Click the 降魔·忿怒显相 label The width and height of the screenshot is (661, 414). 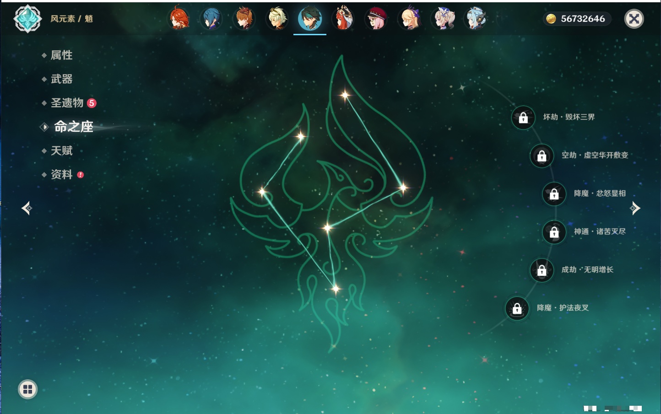[600, 194]
